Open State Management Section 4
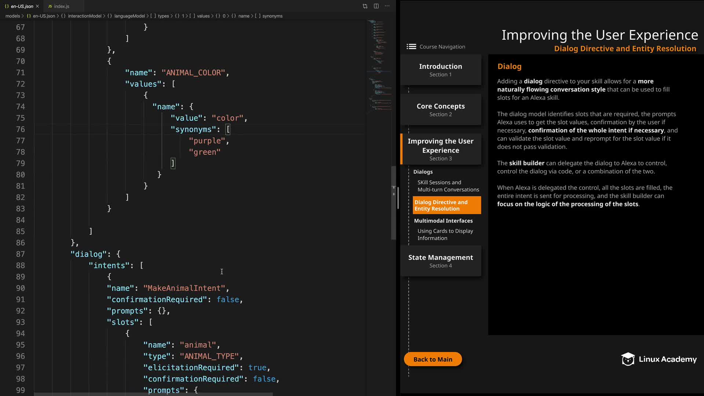This screenshot has width=704, height=396. pyautogui.click(x=440, y=261)
